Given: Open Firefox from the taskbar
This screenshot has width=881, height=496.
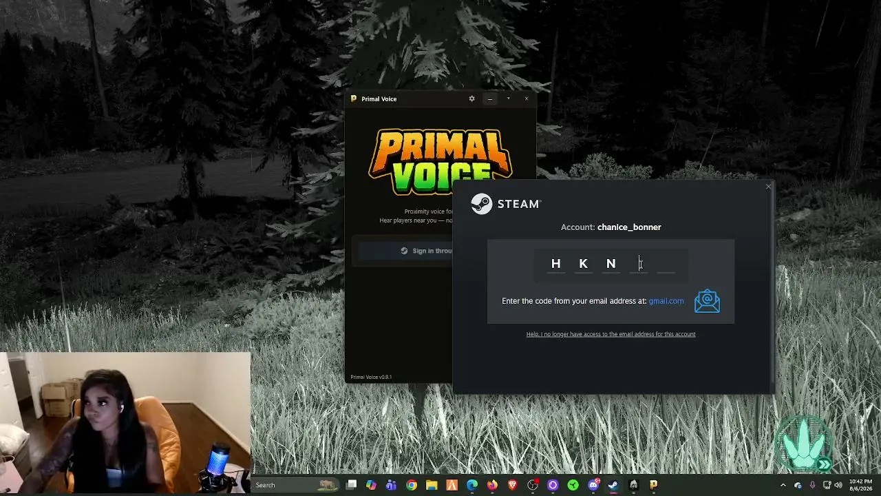Looking at the screenshot, I should pyautogui.click(x=492, y=485).
